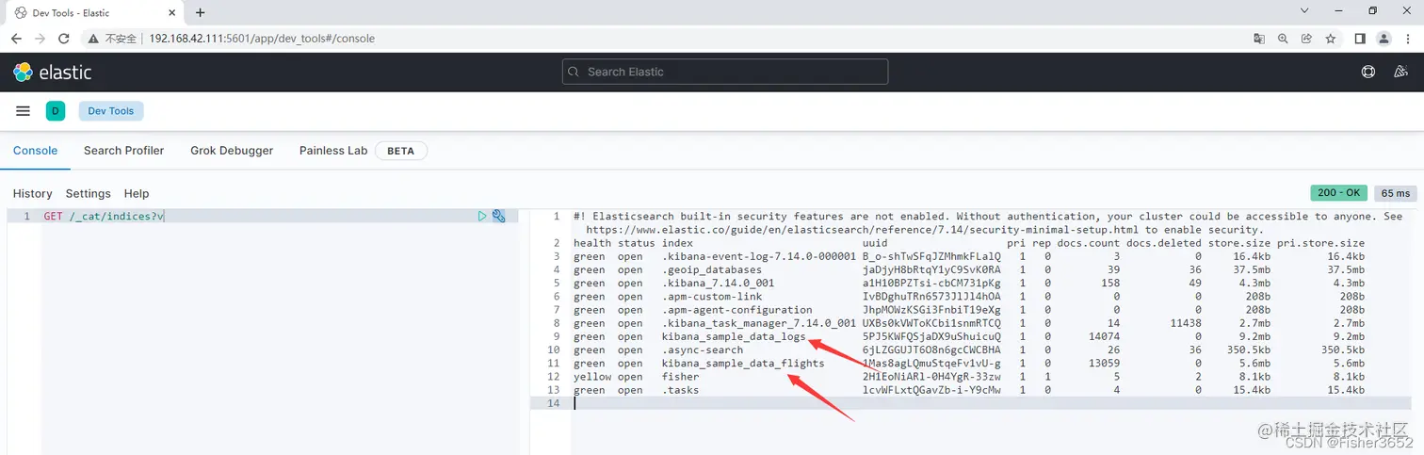This screenshot has width=1424, height=455.
Task: Click the Dev Tools breadcrumb
Action: [111, 111]
